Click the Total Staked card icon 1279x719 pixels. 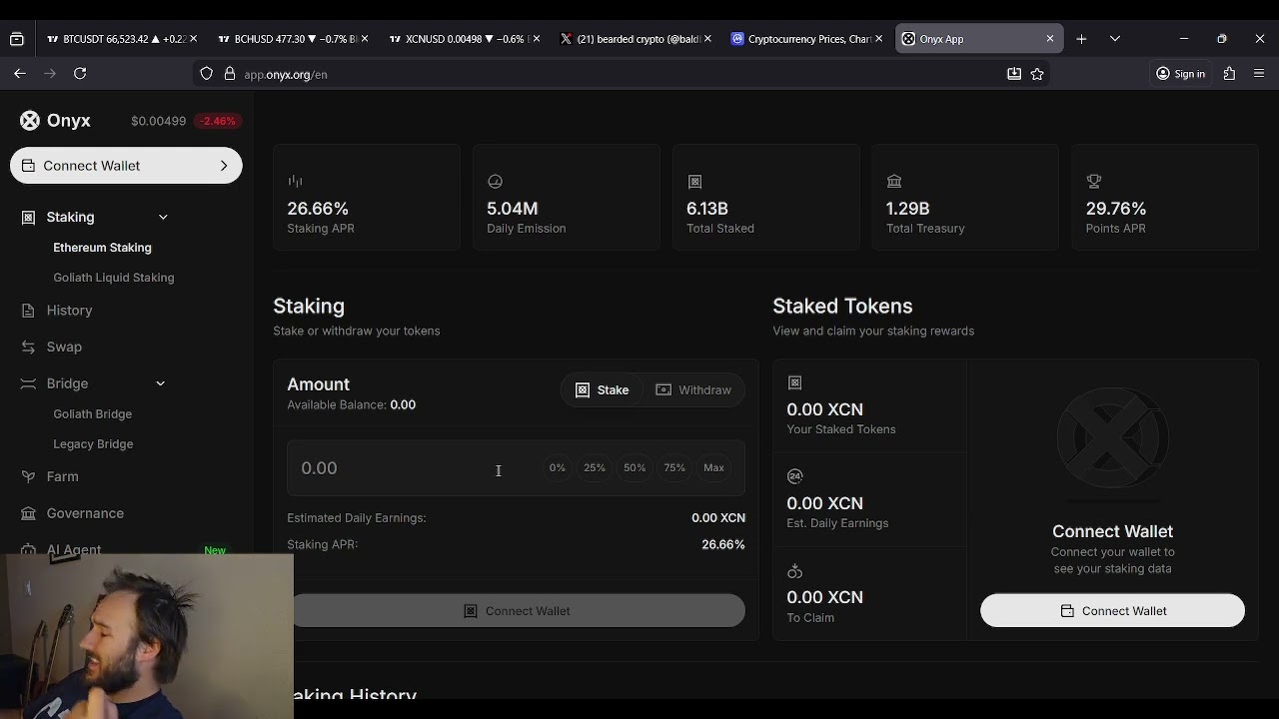click(694, 181)
